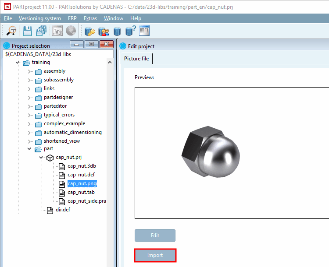This screenshot has width=329, height=267.
Task: Click the database with question mark icon
Action: click(x=131, y=31)
